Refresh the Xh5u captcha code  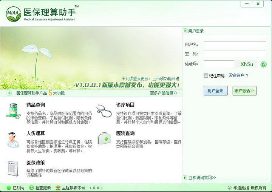264,65
